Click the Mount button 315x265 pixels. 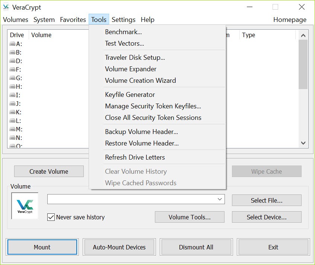click(x=42, y=247)
